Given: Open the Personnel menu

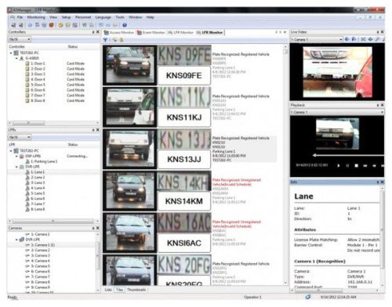Looking at the screenshot, I should (83, 17).
